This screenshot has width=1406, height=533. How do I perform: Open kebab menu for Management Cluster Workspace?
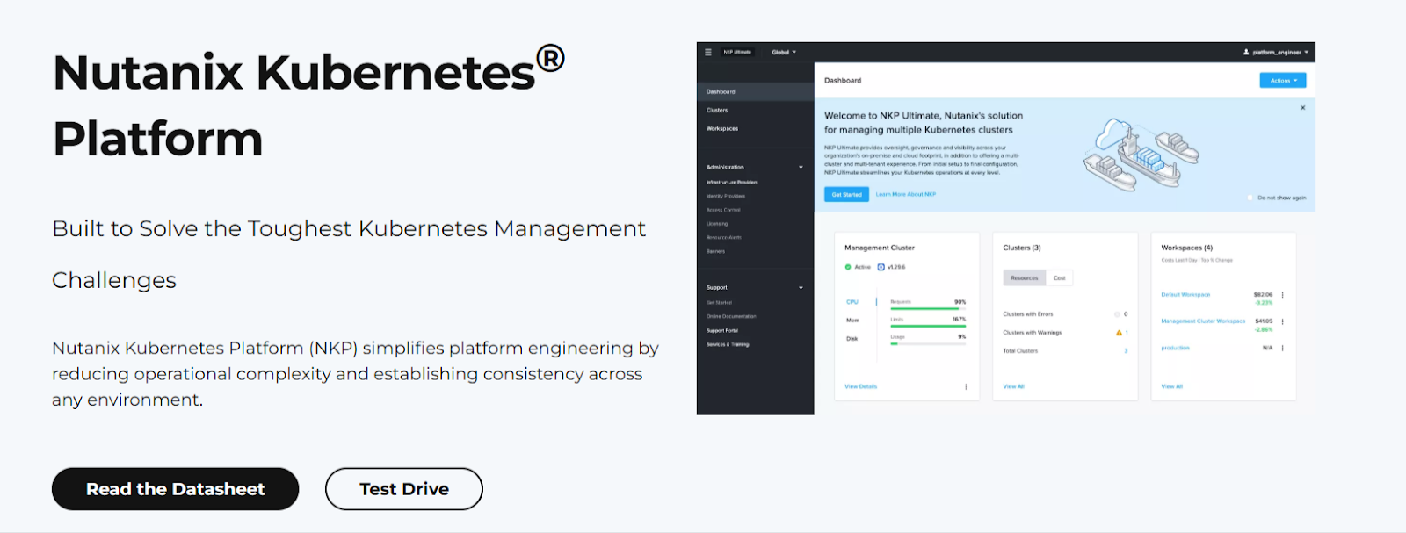(1283, 321)
